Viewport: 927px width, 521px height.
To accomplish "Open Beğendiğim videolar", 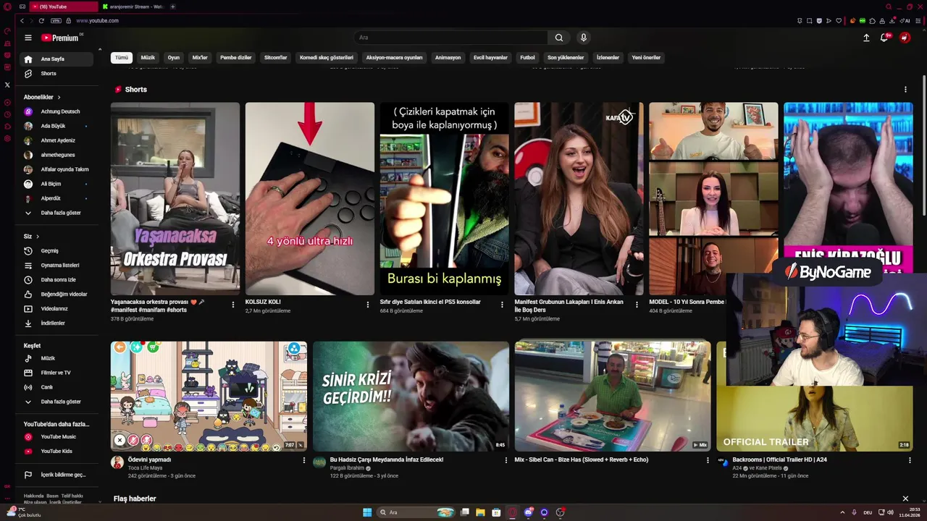I will 58,295.
